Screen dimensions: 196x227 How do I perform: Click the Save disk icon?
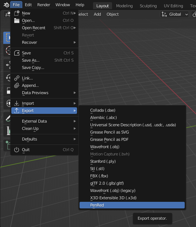(17, 53)
